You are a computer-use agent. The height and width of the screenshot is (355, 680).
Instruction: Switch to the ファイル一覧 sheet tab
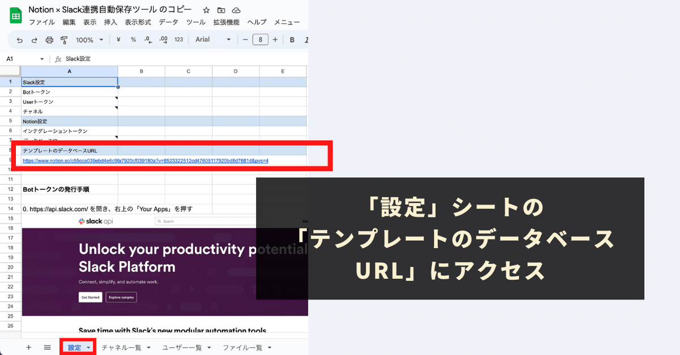pyautogui.click(x=243, y=348)
